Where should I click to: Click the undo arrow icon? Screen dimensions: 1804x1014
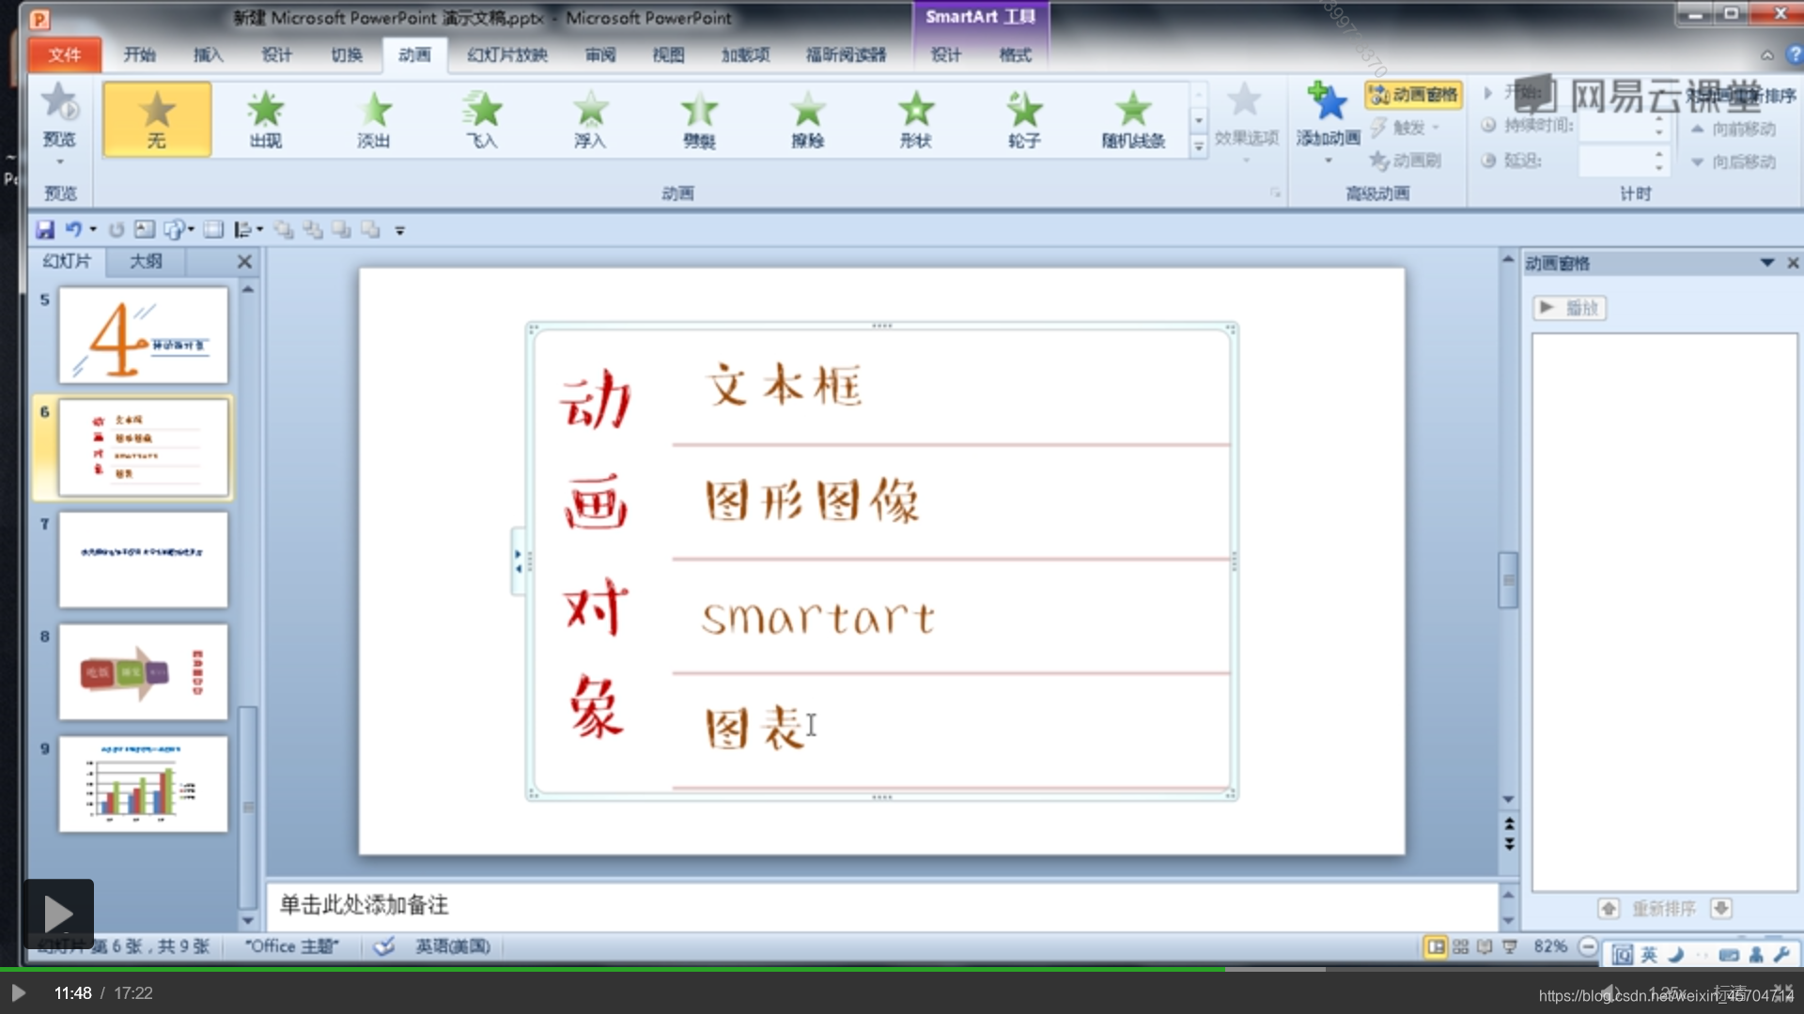point(73,230)
